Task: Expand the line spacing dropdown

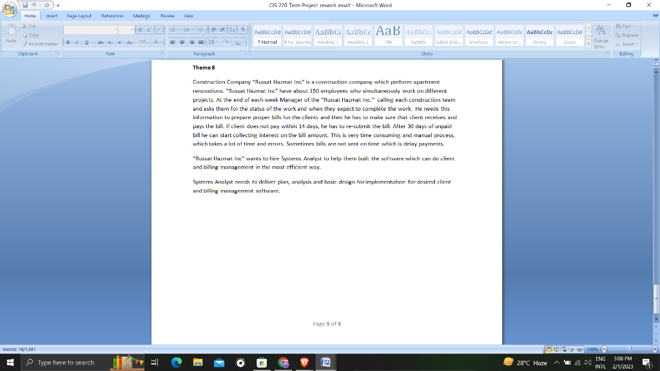Action: coord(218,42)
